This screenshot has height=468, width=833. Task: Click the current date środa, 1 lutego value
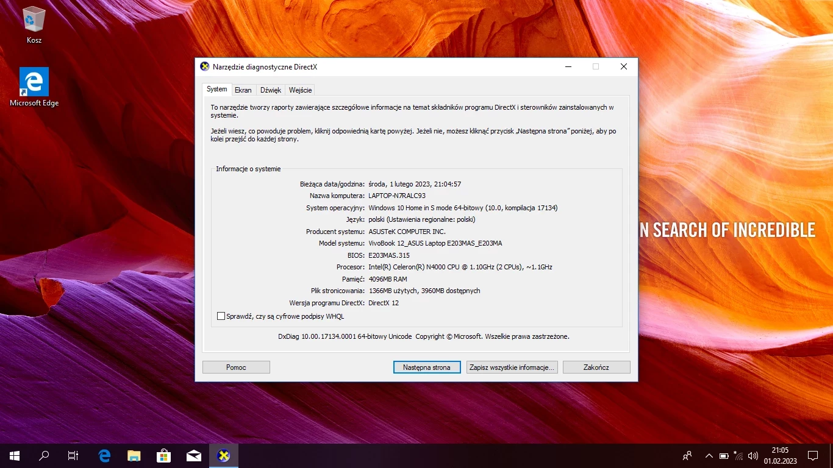(415, 184)
